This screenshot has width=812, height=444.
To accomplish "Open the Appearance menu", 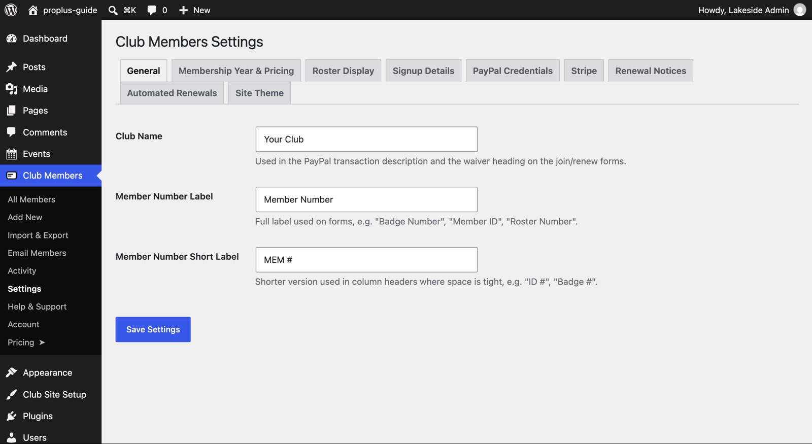I will coord(51,372).
